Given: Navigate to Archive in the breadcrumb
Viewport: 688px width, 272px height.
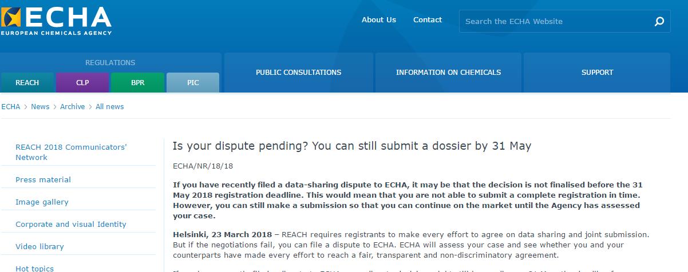Looking at the screenshot, I should point(72,107).
